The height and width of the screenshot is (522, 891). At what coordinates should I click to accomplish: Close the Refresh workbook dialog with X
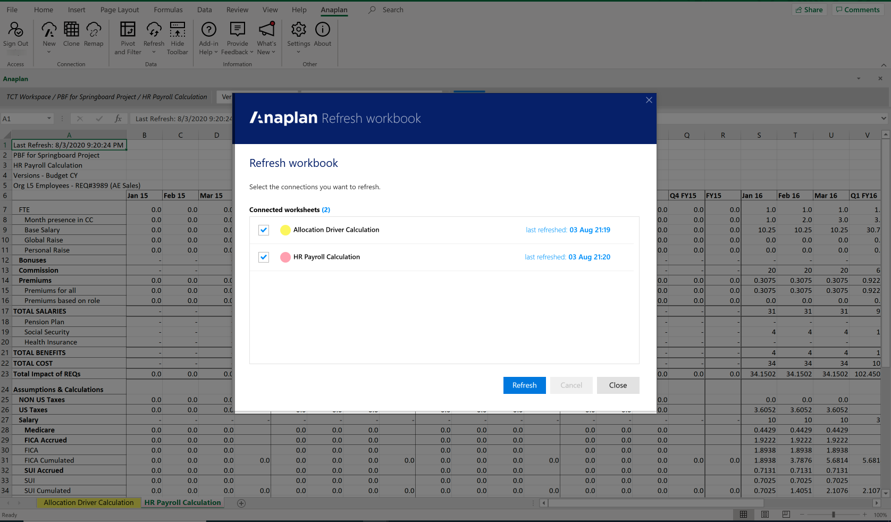649,100
